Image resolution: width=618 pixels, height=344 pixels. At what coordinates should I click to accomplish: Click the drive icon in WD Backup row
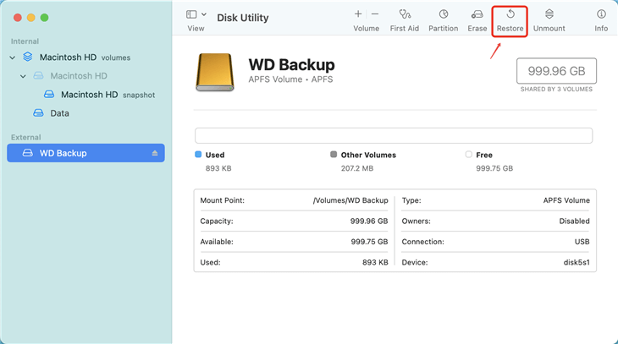pyautogui.click(x=28, y=153)
